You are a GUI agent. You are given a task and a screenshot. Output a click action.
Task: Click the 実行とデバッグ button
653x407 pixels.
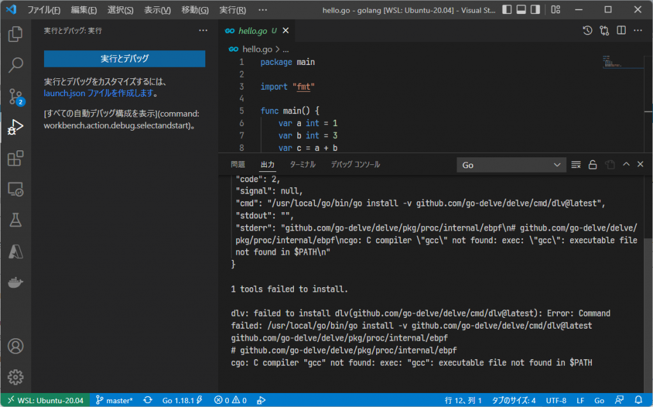click(124, 59)
